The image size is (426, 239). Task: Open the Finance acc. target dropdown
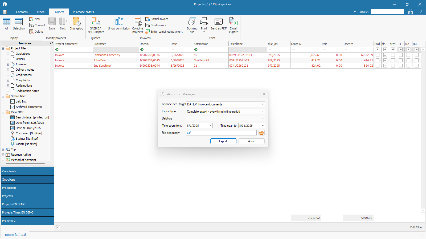point(262,104)
